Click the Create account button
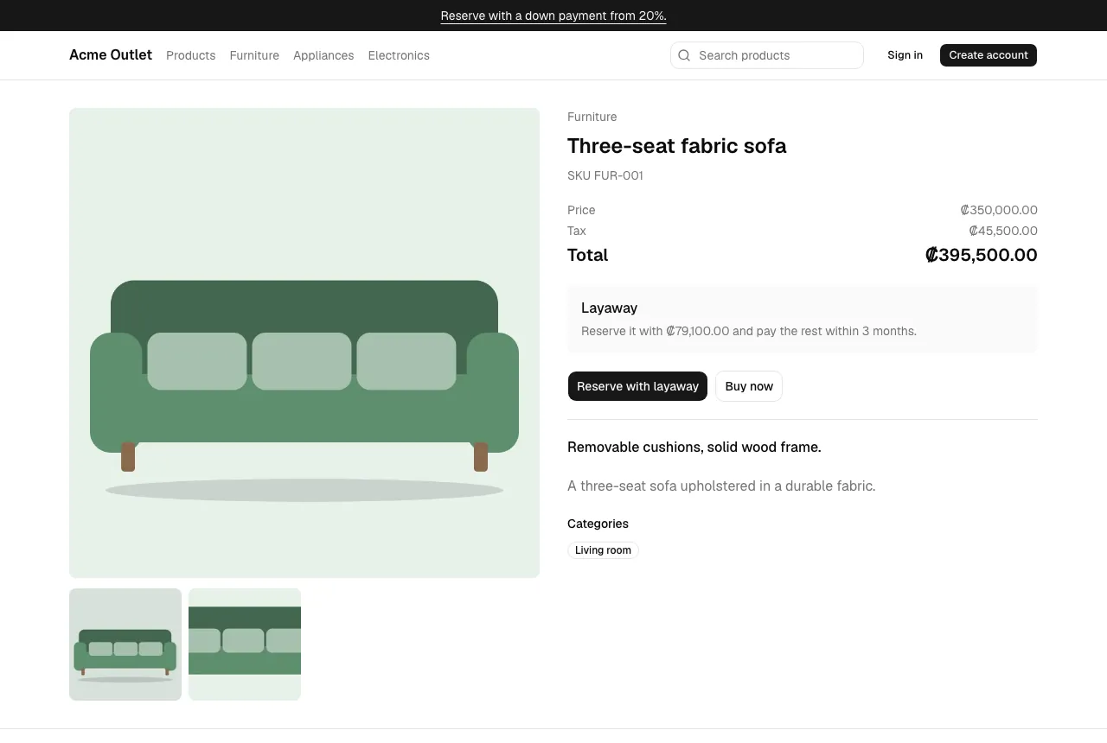The image size is (1107, 743). 989,55
